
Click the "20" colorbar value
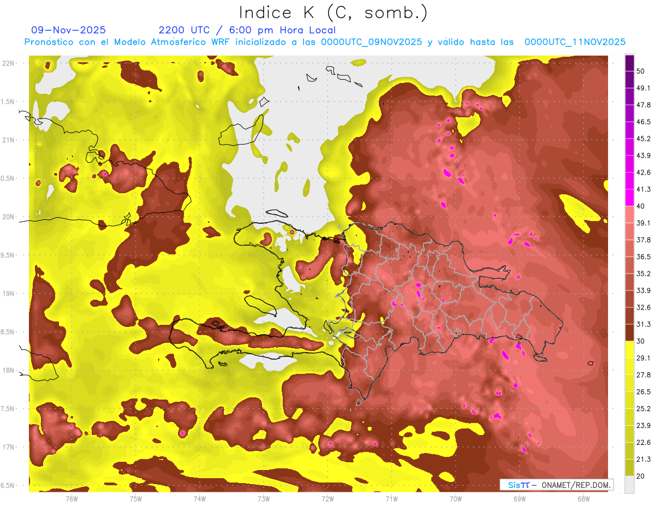coord(641,476)
